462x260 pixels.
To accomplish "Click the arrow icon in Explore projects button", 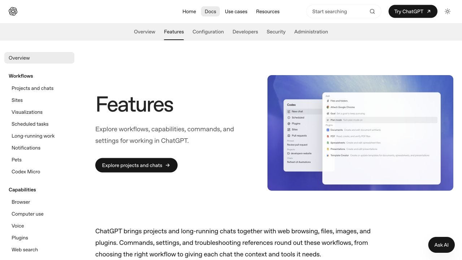I will pyautogui.click(x=167, y=165).
